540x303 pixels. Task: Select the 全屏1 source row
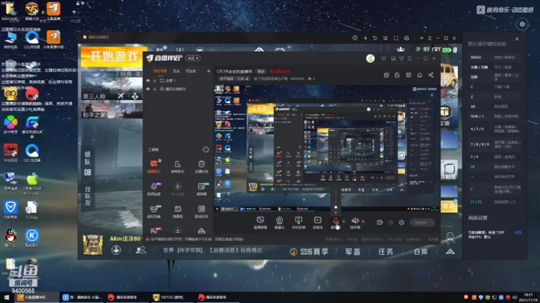click(x=178, y=80)
